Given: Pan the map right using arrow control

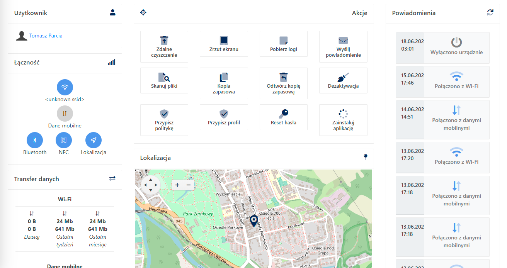Looking at the screenshot, I should coord(156,185).
